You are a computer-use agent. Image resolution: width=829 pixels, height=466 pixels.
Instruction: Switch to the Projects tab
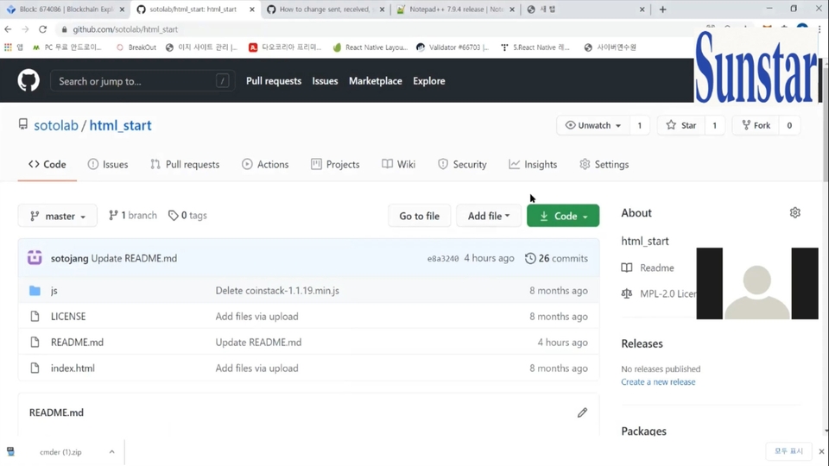click(335, 164)
